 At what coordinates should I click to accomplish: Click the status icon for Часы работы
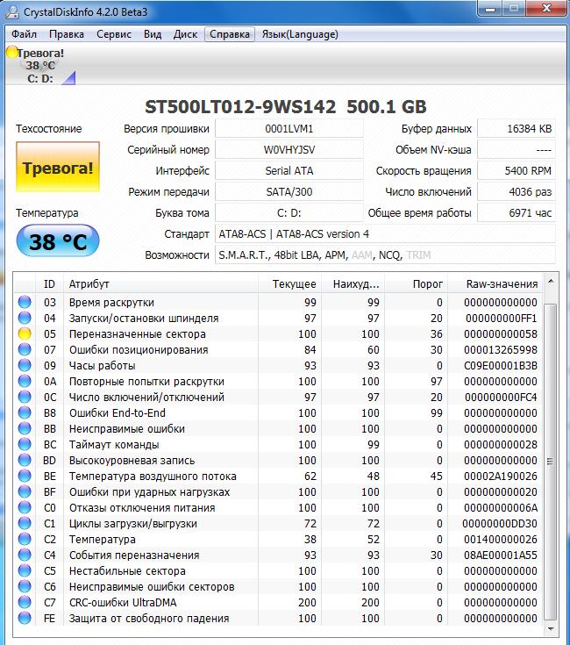(25, 365)
